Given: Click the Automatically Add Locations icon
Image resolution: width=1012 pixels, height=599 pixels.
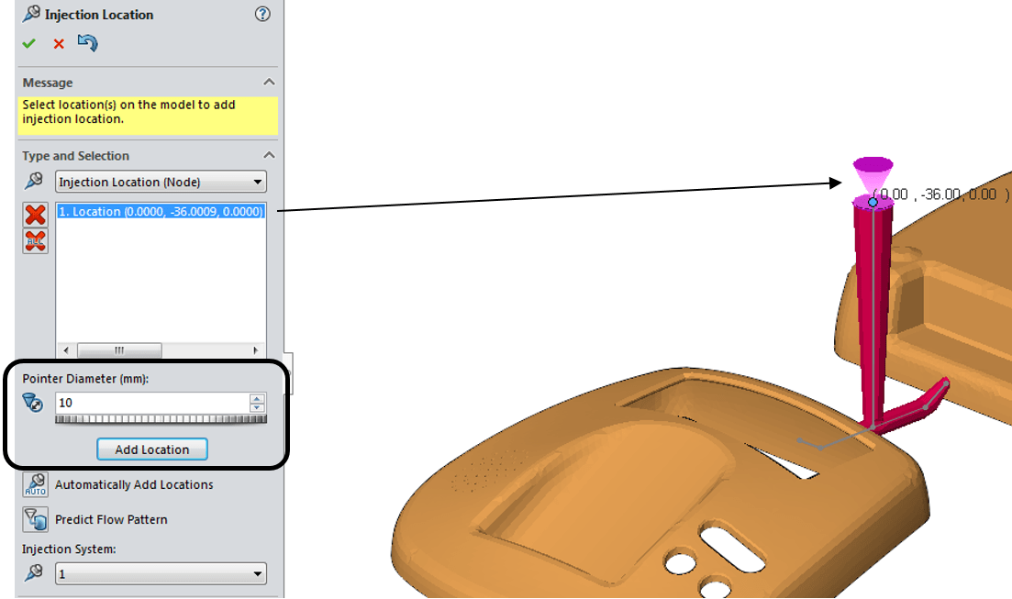Looking at the screenshot, I should [36, 484].
